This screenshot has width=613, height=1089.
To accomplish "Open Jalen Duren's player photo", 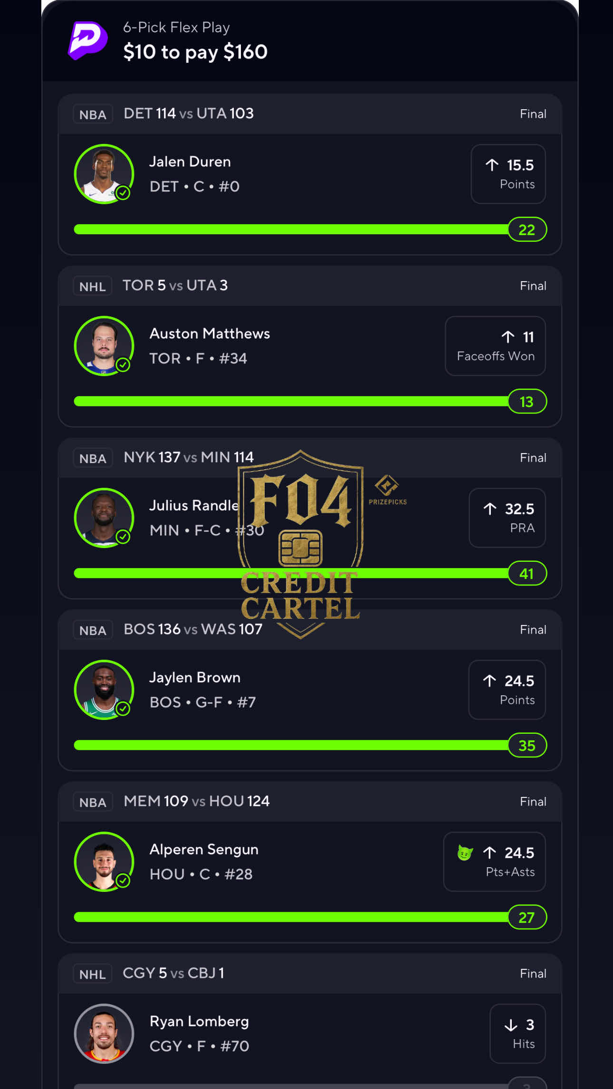I will click(104, 174).
